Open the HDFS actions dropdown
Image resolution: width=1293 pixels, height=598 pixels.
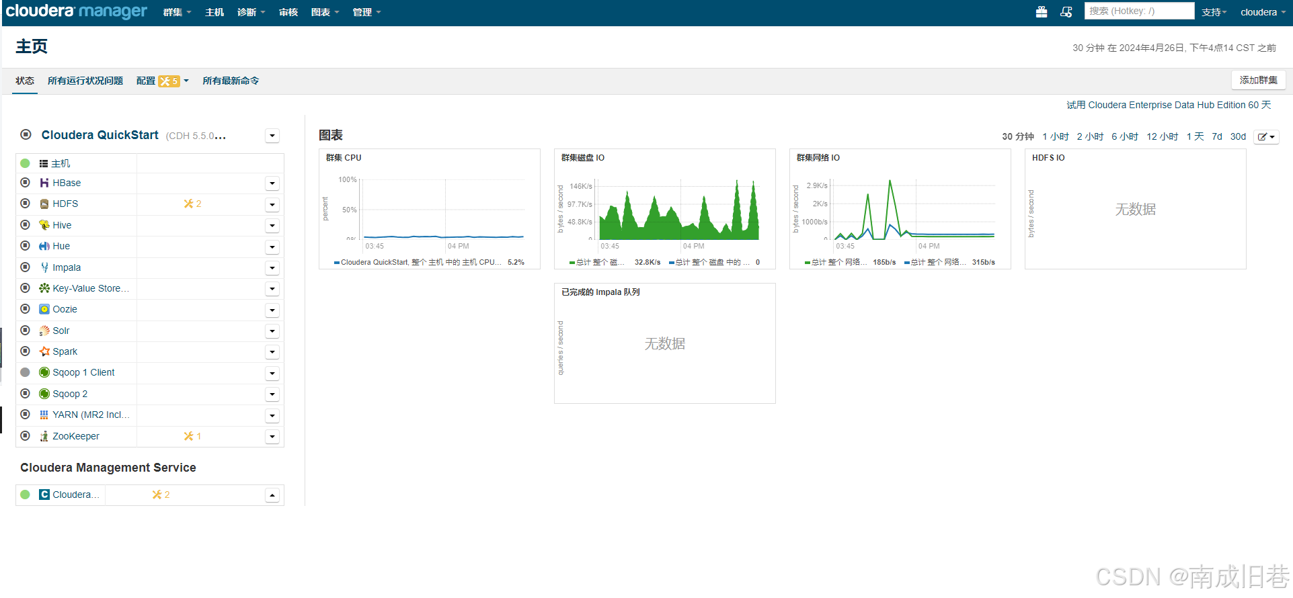[272, 204]
